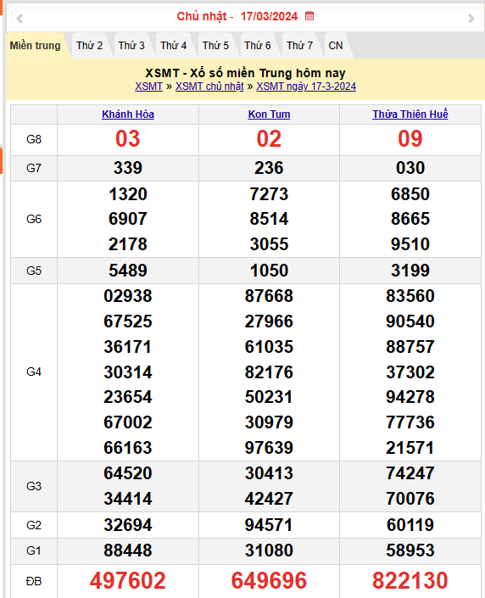Click the G5 result 3199
The image size is (485, 598).
(410, 271)
